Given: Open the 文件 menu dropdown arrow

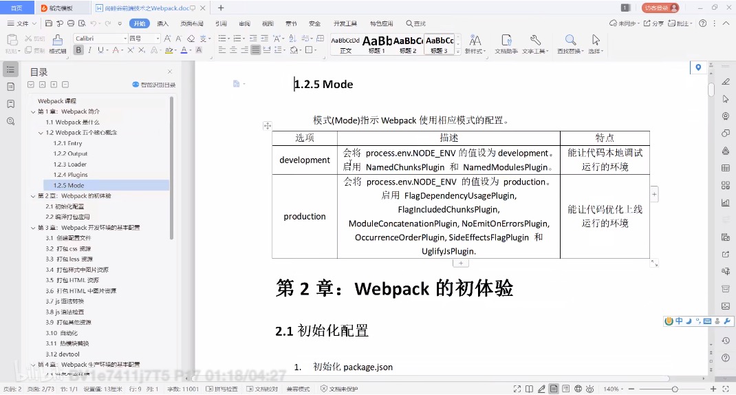Looking at the screenshot, I should click(x=33, y=23).
